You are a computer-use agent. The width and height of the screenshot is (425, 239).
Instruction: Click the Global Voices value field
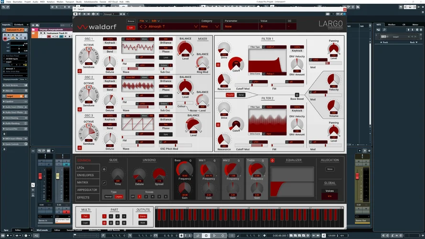point(329,196)
